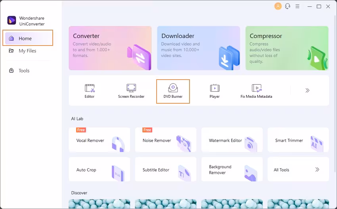Click the My Files folder icon
Viewport: 337px width, 209px height.
coord(11,51)
